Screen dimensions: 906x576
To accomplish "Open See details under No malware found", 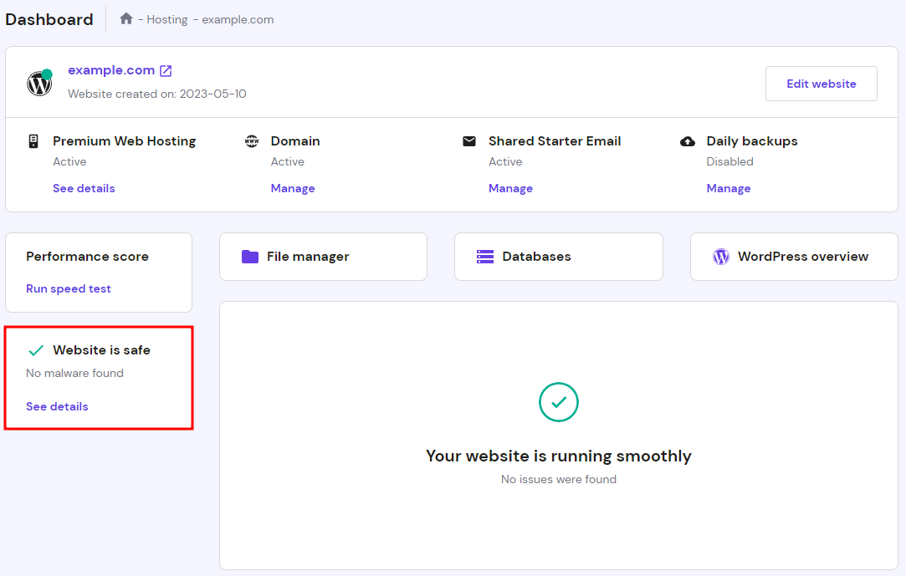I will tap(57, 406).
